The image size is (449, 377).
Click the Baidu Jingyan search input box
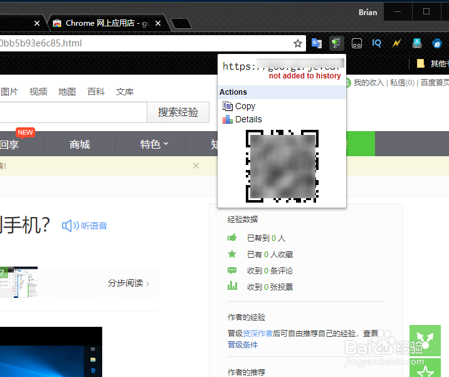pyautogui.click(x=73, y=112)
